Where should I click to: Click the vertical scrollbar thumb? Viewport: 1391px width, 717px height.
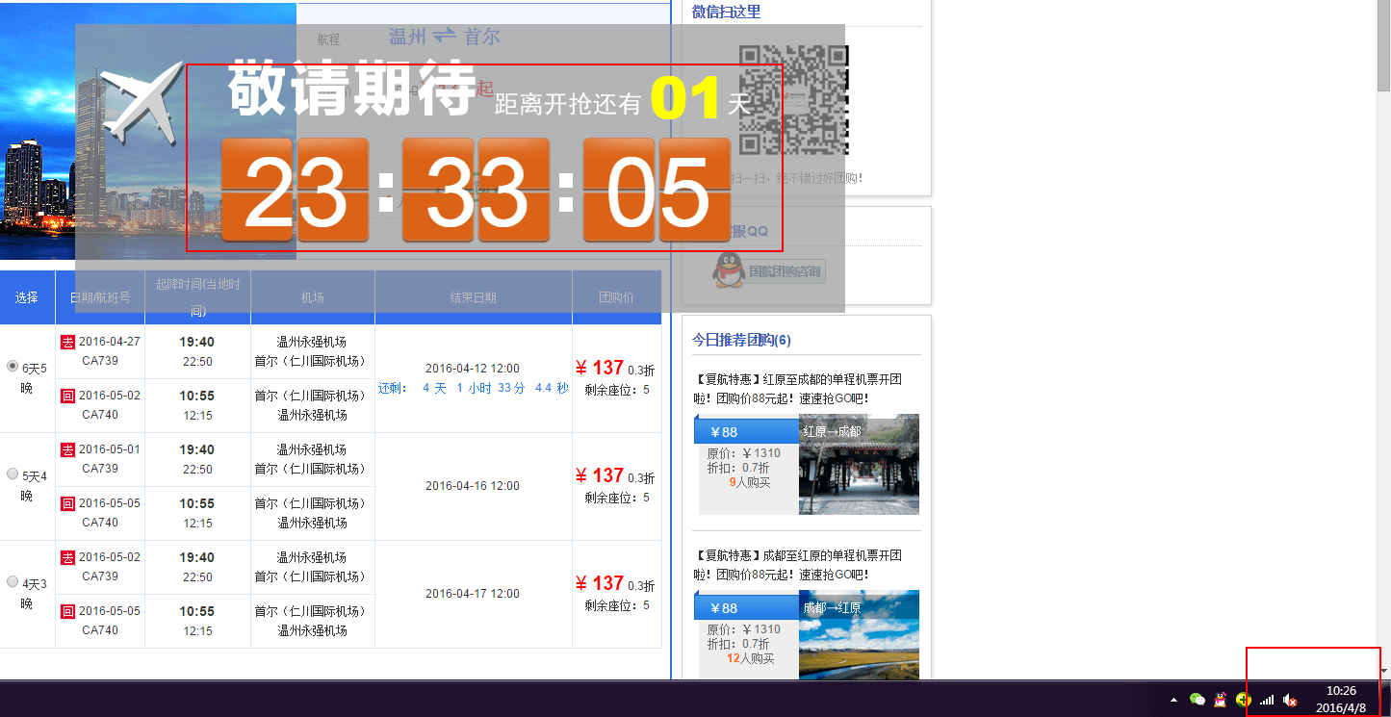1384,46
